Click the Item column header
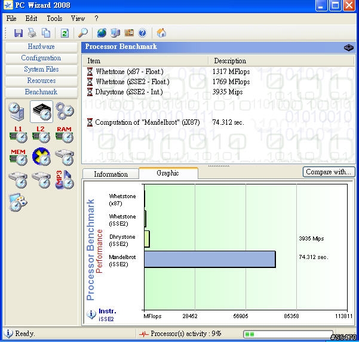This screenshot has height=342, width=359. 145,61
